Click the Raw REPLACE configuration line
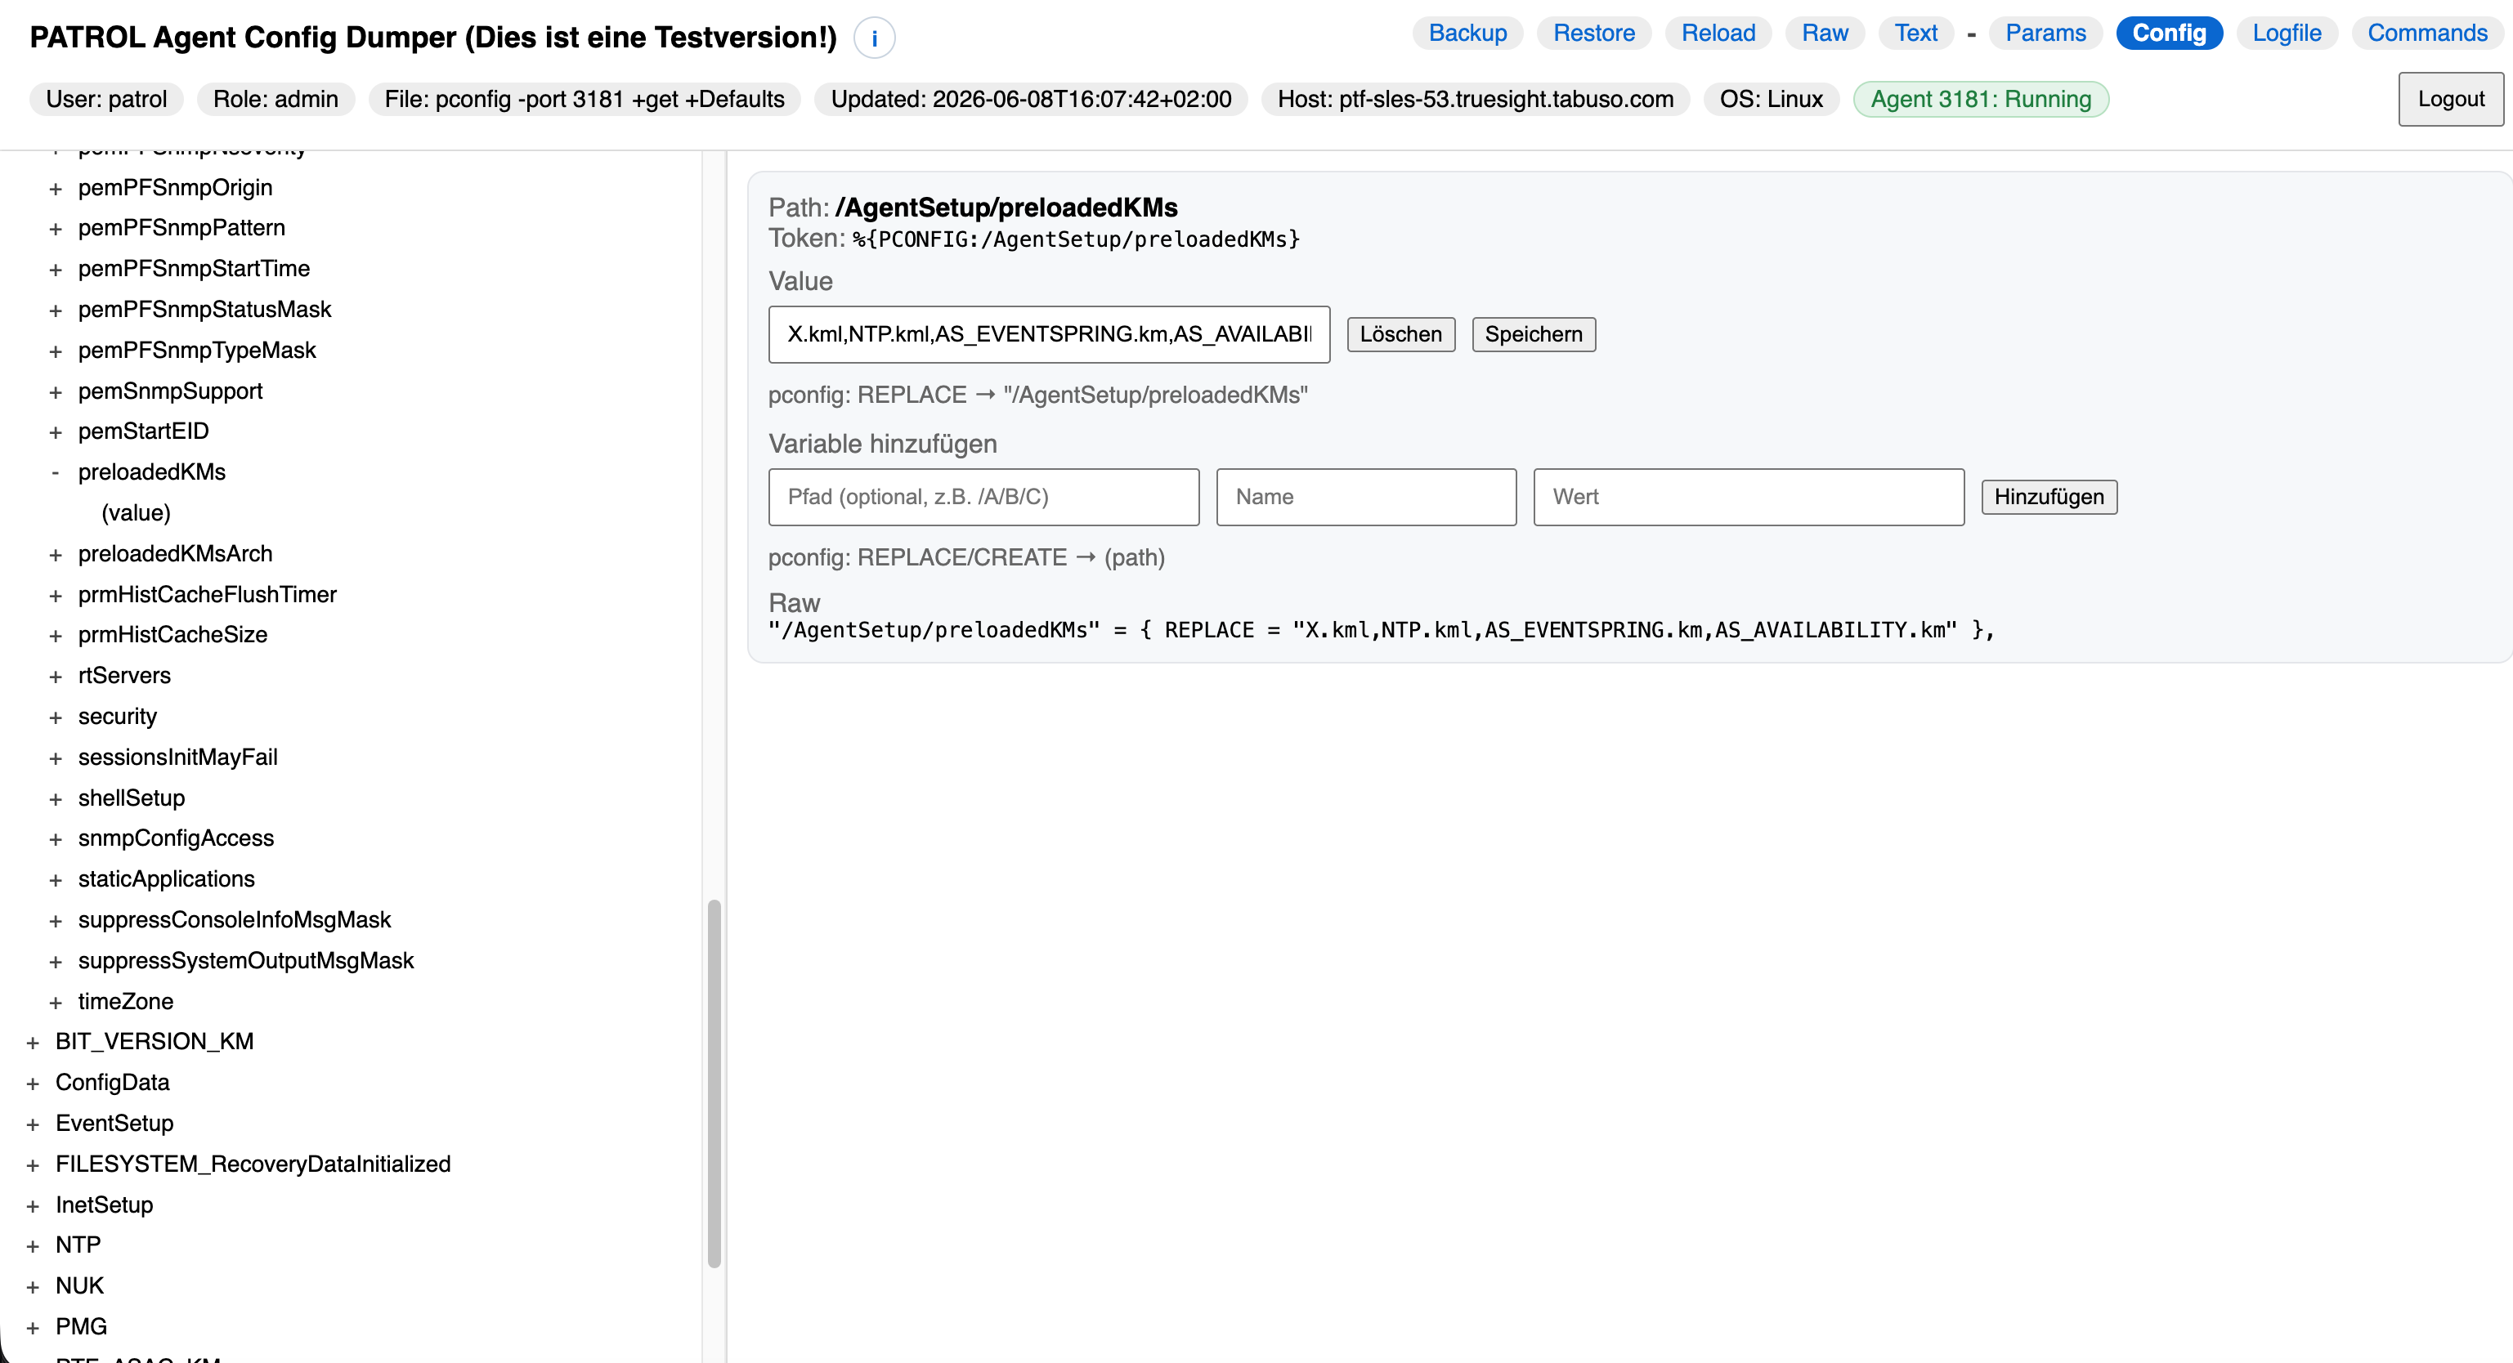 point(1382,631)
